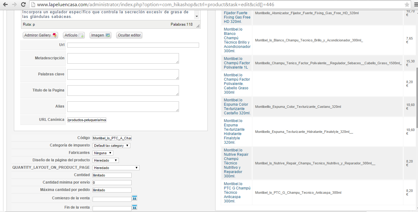This screenshot has width=418, height=212.
Task: Click the Url input field
Action: 133,45
